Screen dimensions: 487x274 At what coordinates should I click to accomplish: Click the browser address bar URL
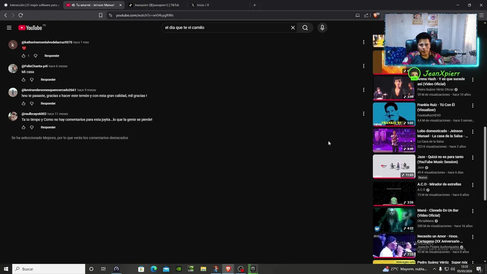145,15
